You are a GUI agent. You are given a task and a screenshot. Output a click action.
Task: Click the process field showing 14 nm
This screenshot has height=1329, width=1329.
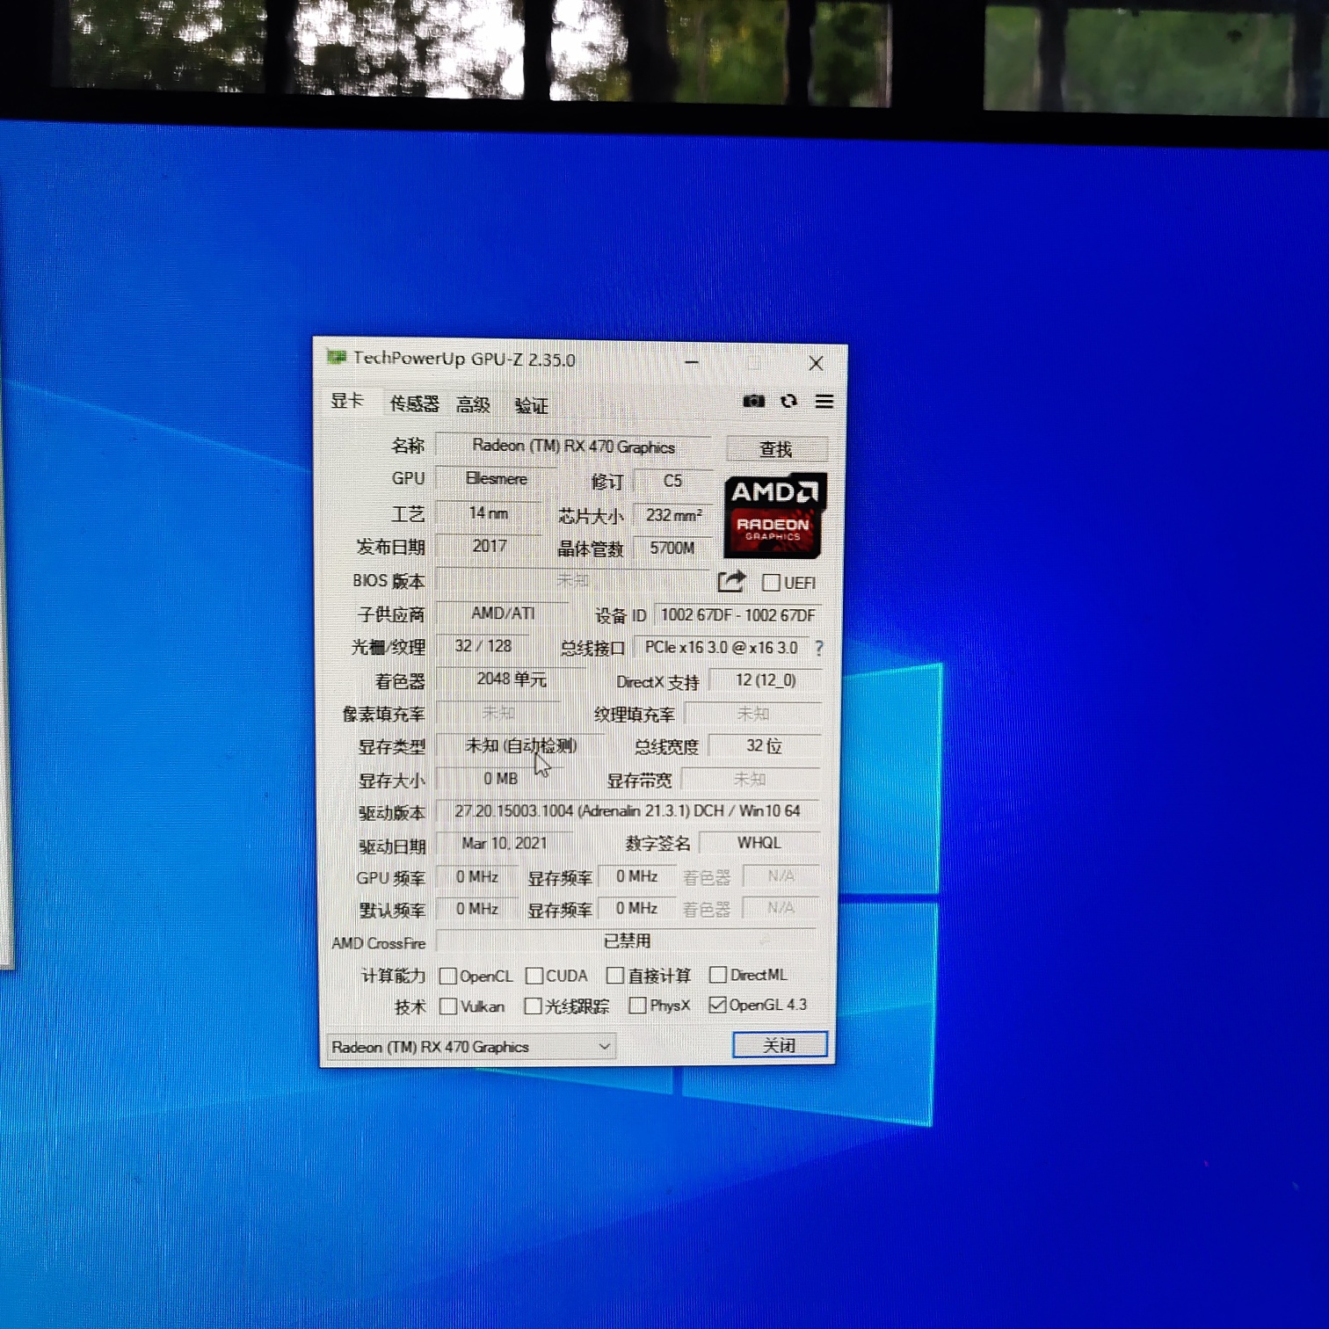489,512
